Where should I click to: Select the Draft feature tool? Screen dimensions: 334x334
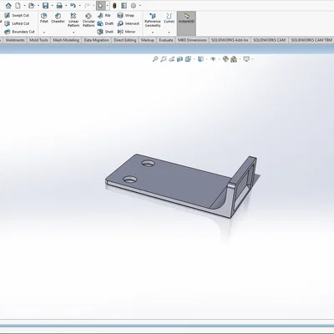click(x=105, y=23)
